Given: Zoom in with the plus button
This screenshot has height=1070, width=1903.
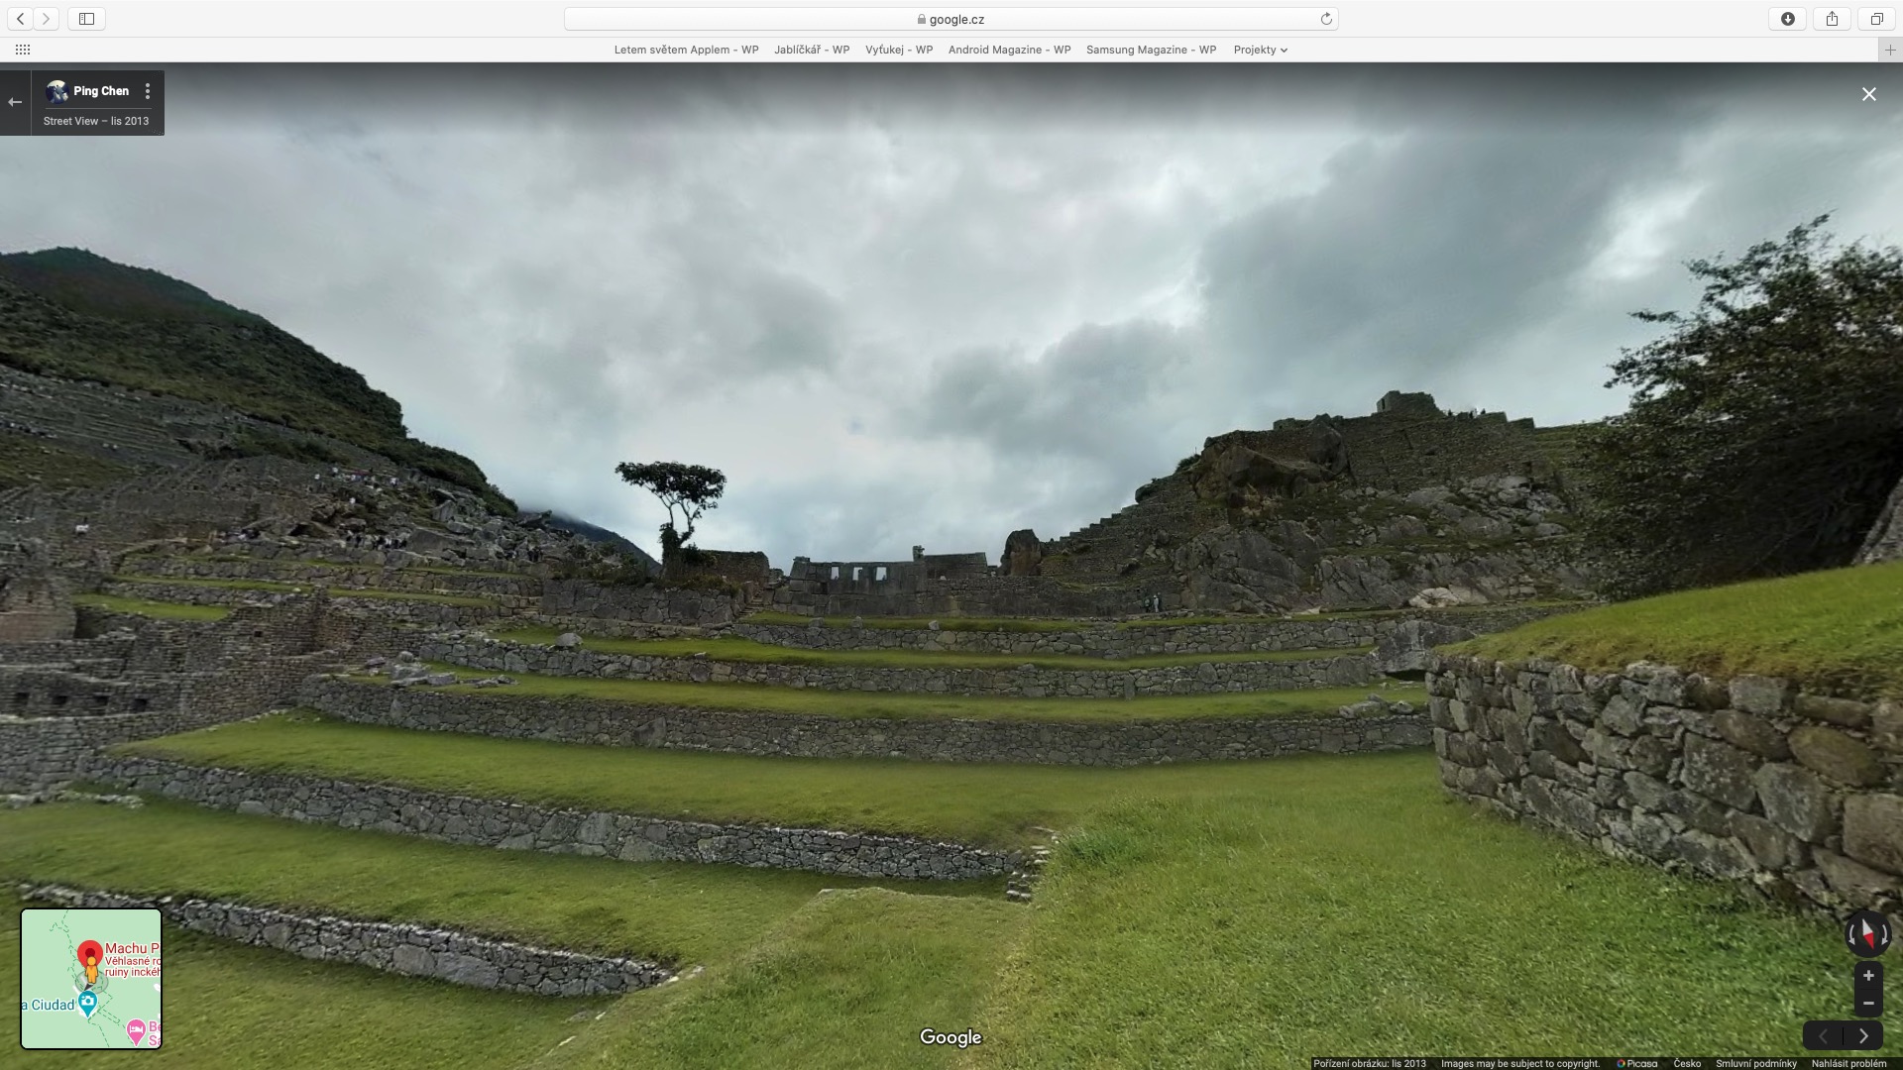Looking at the screenshot, I should [x=1868, y=976].
